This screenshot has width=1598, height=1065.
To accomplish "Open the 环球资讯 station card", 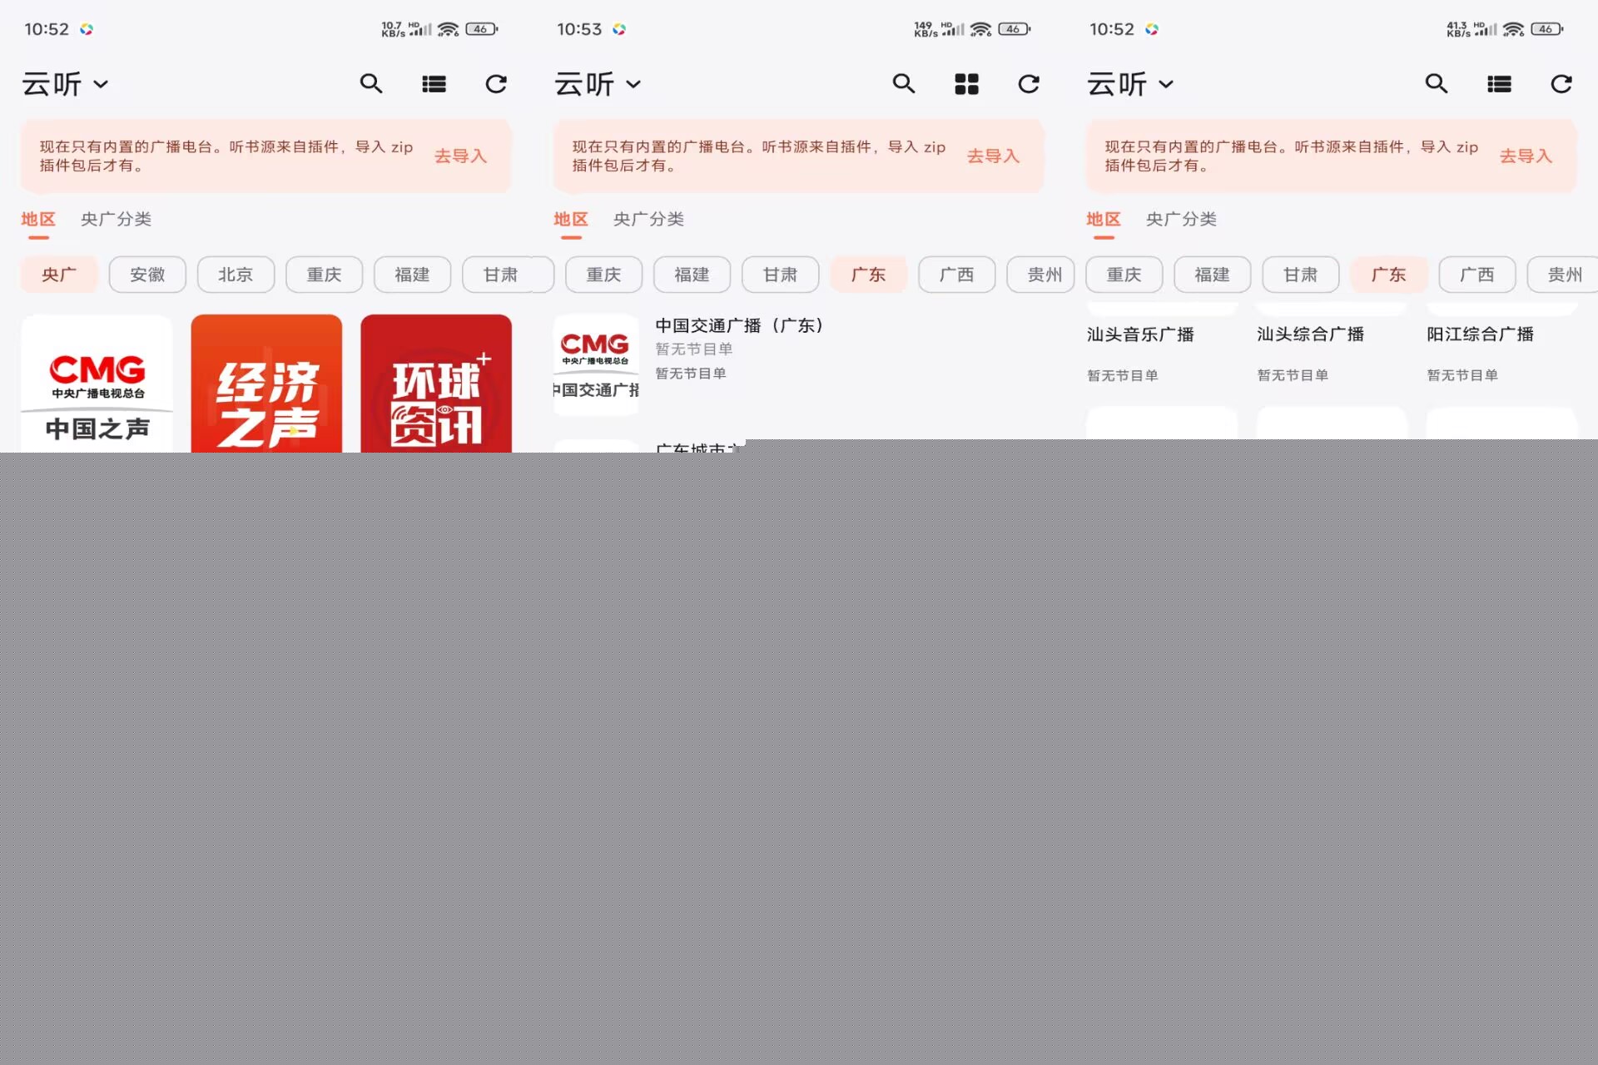I will pos(436,384).
